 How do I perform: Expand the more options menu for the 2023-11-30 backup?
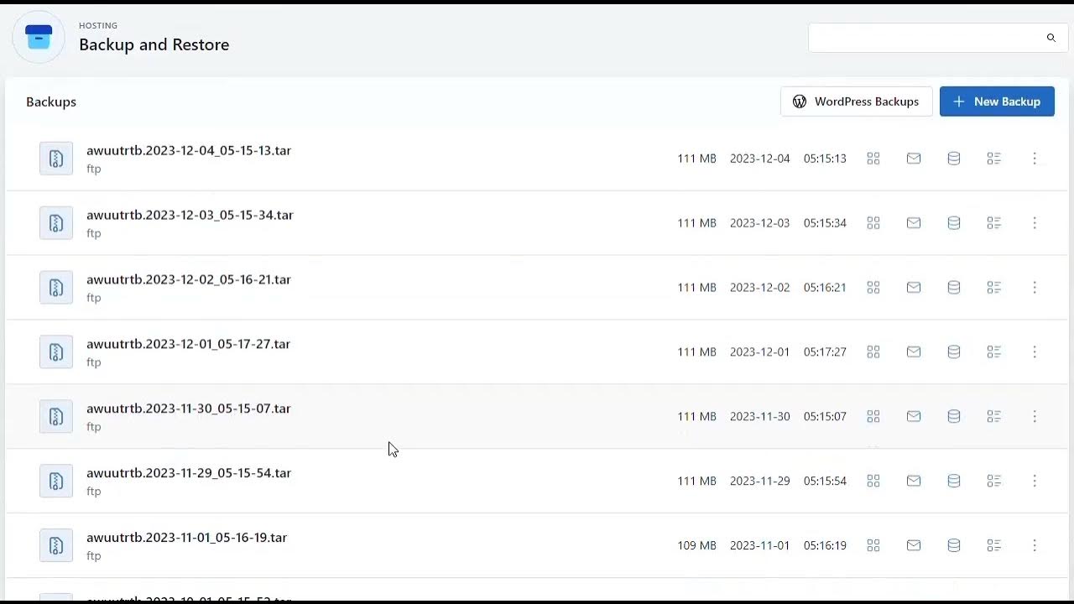(x=1035, y=417)
